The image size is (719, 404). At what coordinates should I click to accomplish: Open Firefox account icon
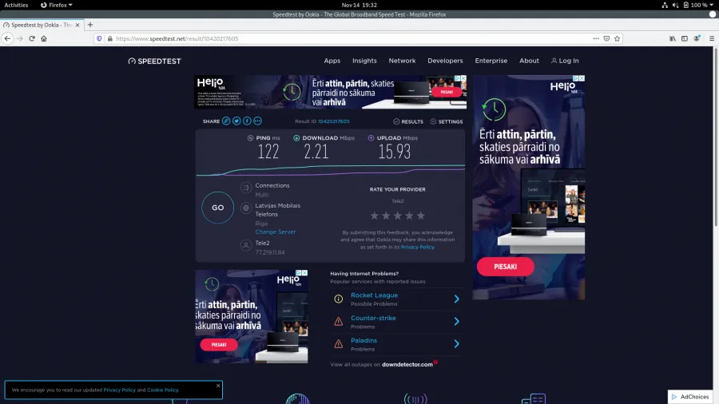tap(697, 38)
